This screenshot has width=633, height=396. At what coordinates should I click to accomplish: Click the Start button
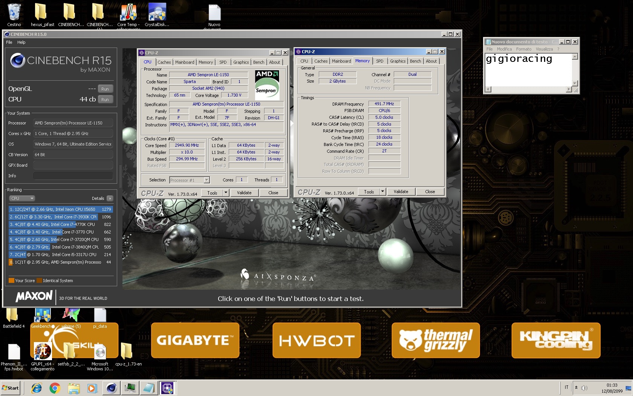pyautogui.click(x=11, y=388)
